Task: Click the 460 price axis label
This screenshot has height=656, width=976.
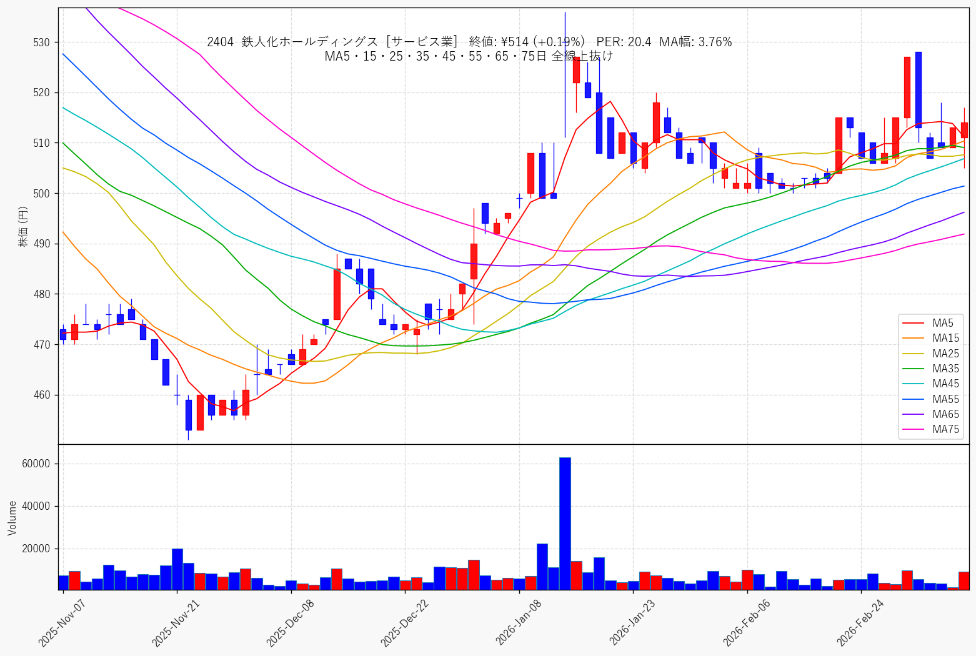Action: click(42, 395)
